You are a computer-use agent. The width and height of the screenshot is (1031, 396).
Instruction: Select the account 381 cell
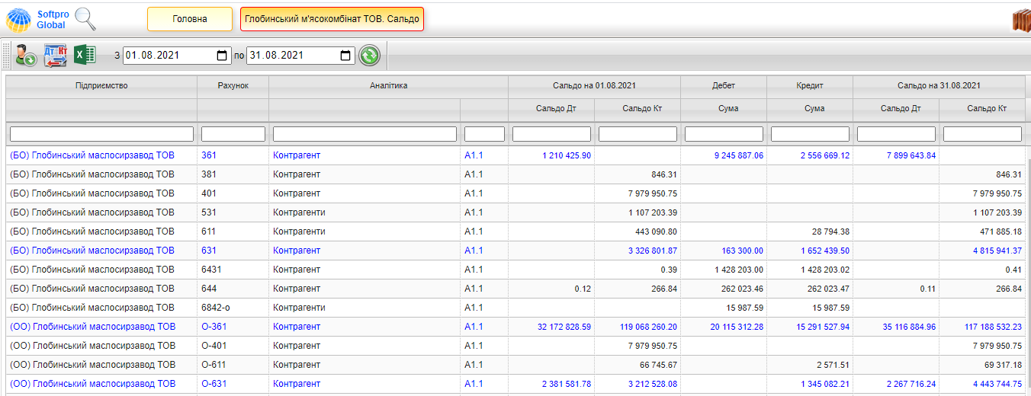(x=233, y=174)
